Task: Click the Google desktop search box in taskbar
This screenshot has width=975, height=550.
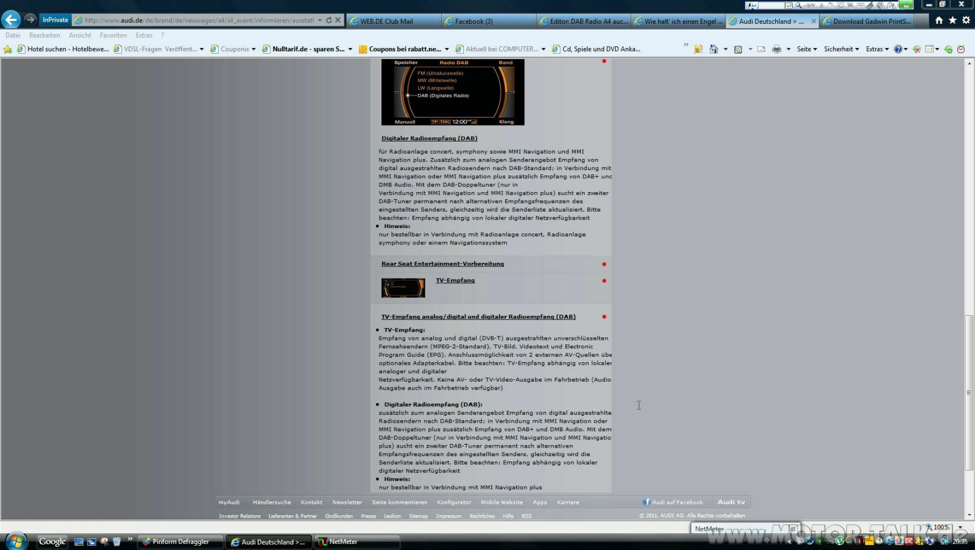Action: [52, 541]
